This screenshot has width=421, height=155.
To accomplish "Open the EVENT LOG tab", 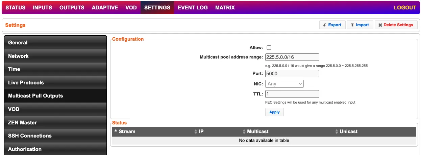I will [193, 7].
